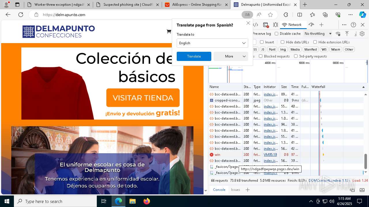Image resolution: width=369 pixels, height=207 pixels.
Task: Open Network settings gear icon
Action: click(362, 34)
